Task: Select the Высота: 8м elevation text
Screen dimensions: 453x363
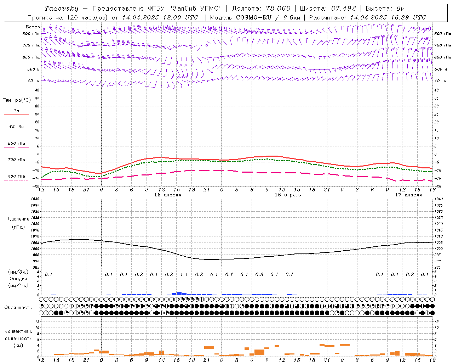Action: point(385,9)
